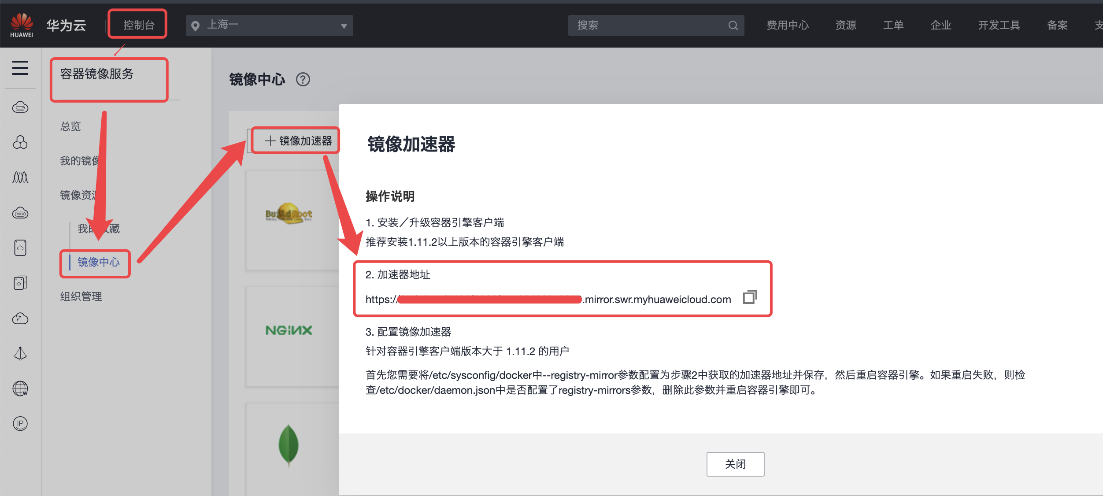Click the search magnifier icon
This screenshot has width=1103, height=496.
[x=733, y=26]
